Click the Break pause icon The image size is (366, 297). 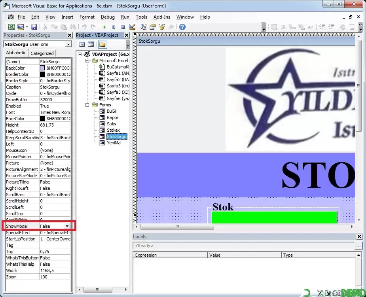coord(114,27)
